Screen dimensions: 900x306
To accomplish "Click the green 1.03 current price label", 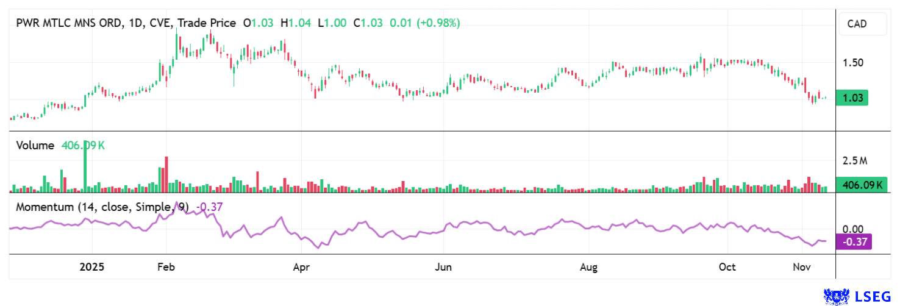I will [852, 98].
